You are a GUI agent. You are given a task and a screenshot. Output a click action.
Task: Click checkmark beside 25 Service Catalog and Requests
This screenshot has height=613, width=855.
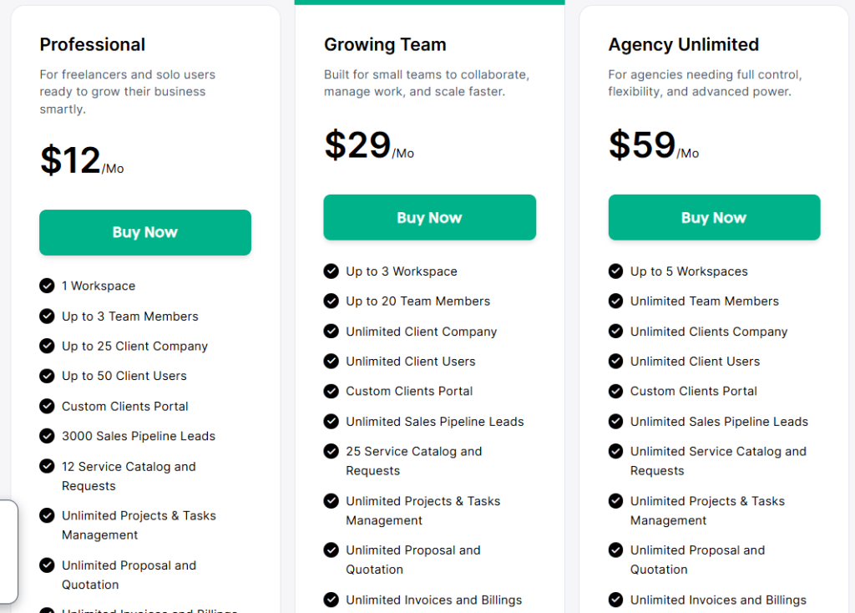click(331, 451)
